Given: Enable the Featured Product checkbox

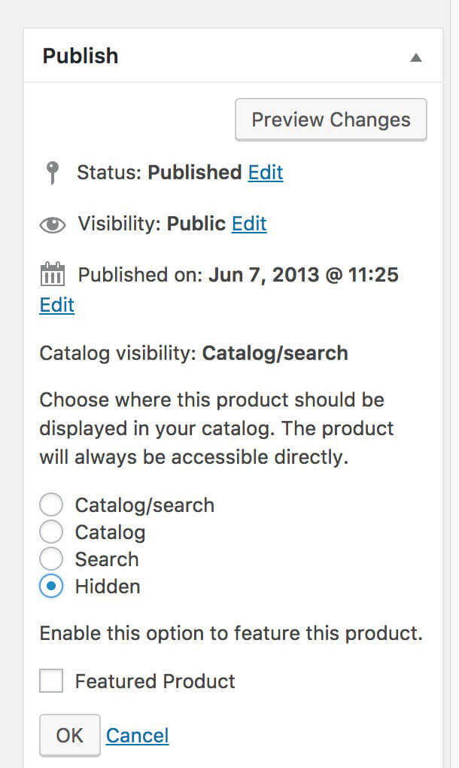Looking at the screenshot, I should tap(50, 680).
